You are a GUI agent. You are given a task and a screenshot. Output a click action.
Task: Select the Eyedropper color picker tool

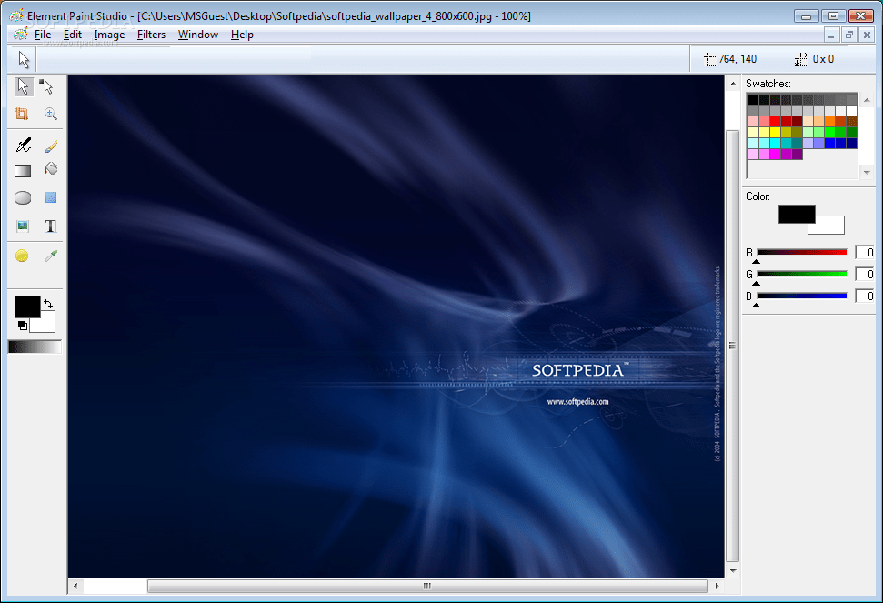click(51, 256)
